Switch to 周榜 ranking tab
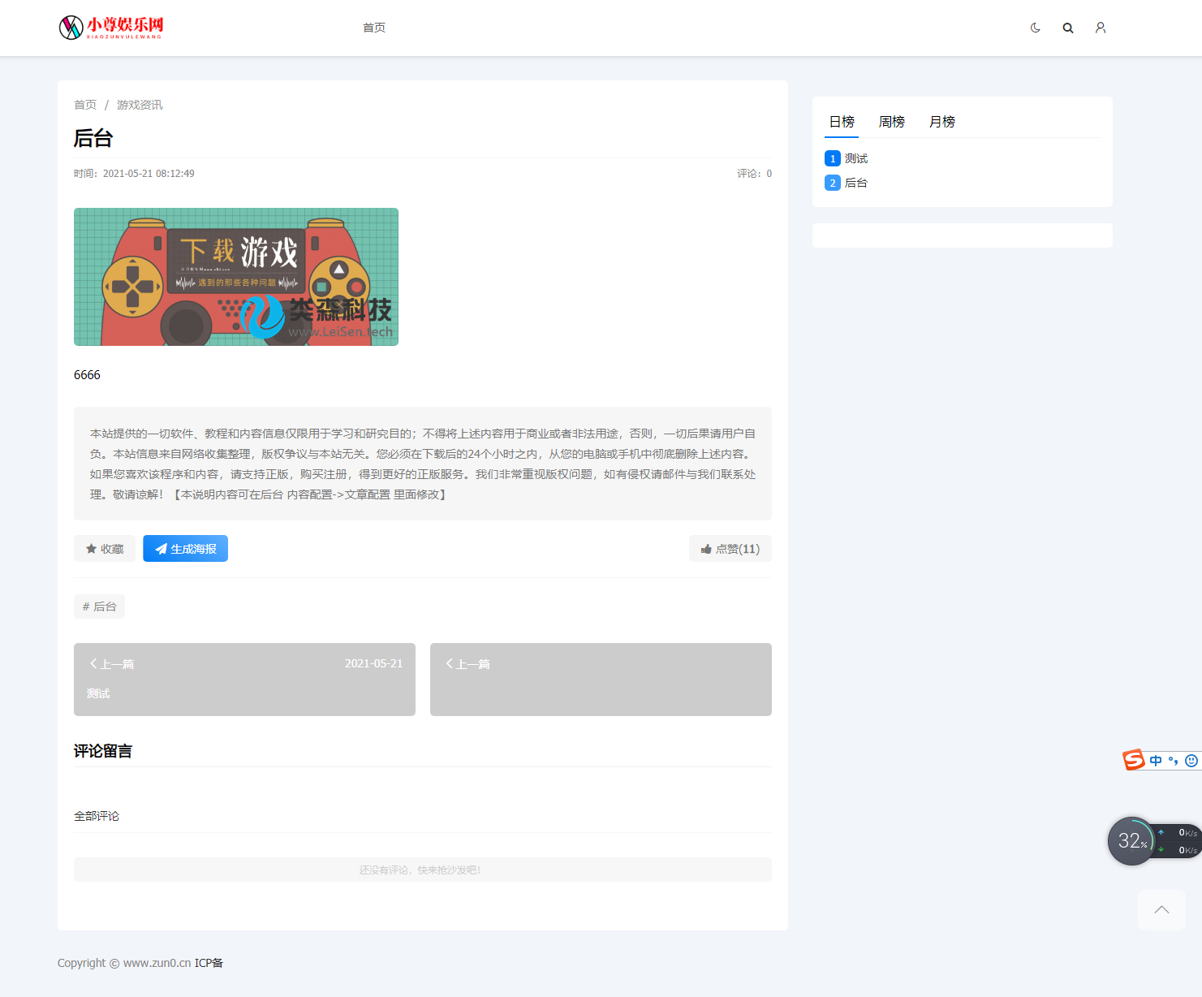Screen dimensions: 1202x997 (x=892, y=122)
